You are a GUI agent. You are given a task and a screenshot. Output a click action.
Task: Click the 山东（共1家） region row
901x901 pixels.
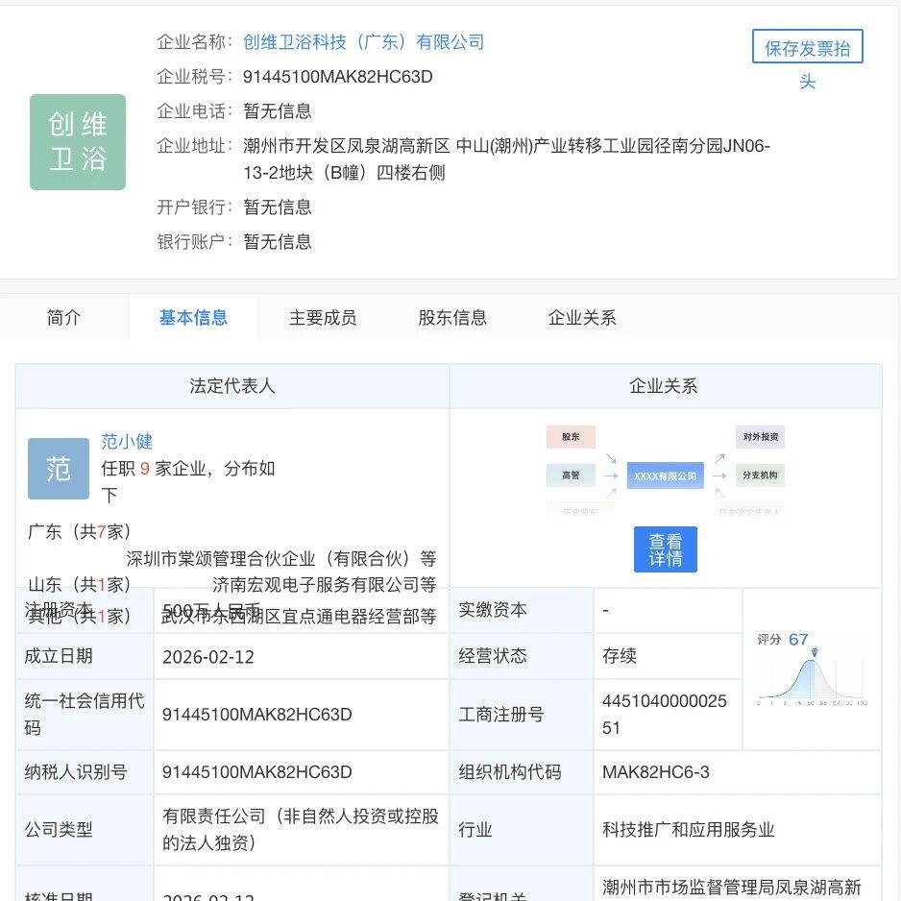click(80, 584)
